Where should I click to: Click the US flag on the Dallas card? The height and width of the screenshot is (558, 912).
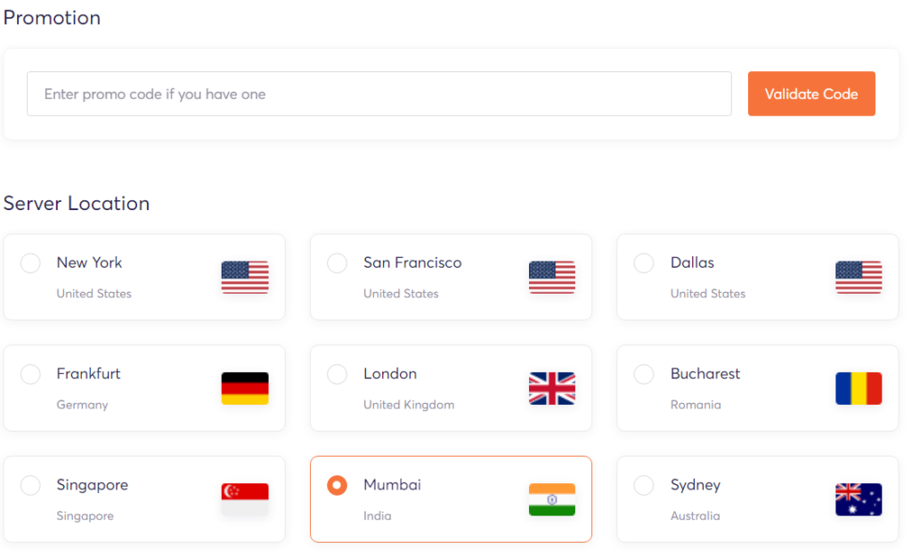point(858,277)
